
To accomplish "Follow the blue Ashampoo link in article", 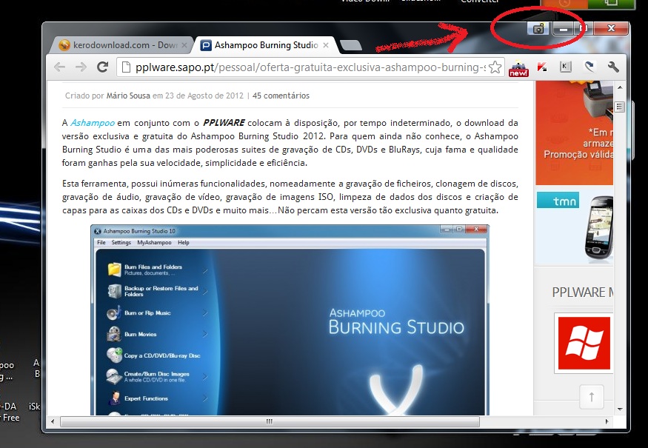I will point(93,123).
